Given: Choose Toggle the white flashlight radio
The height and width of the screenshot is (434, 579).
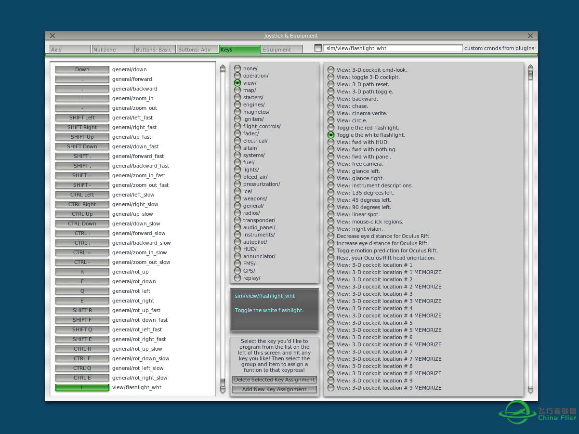Looking at the screenshot, I should pyautogui.click(x=331, y=135).
